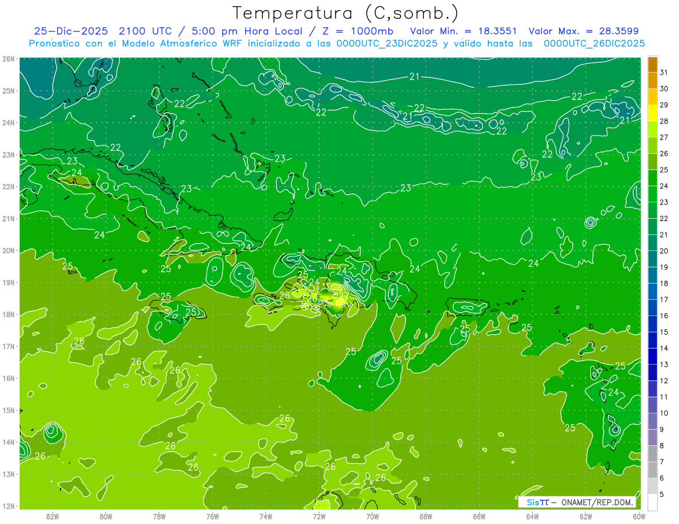Click the '17' label on the color scale
Image resolution: width=679 pixels, height=524 pixels.
point(664,300)
